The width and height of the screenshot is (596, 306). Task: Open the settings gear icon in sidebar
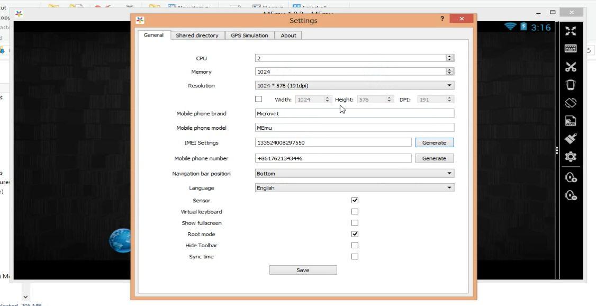pos(571,157)
